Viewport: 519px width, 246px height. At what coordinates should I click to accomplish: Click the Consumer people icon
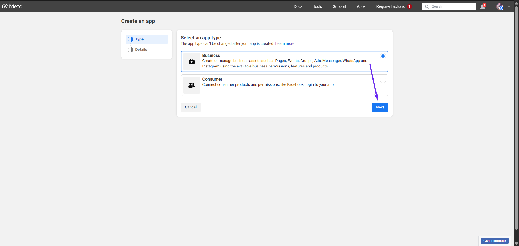coord(192,85)
